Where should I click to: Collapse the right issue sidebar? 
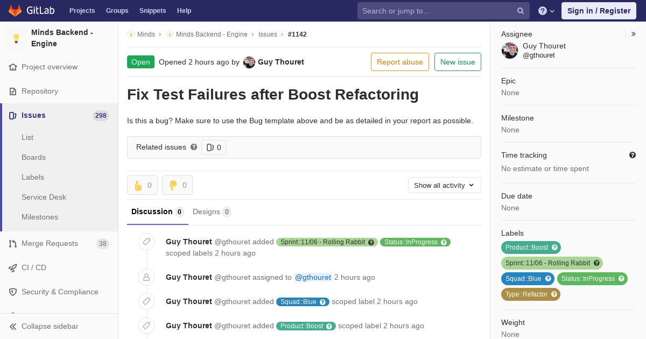tap(634, 34)
